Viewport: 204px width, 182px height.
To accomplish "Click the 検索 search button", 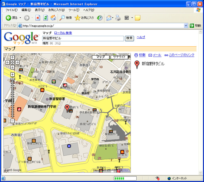I will 129,38.
